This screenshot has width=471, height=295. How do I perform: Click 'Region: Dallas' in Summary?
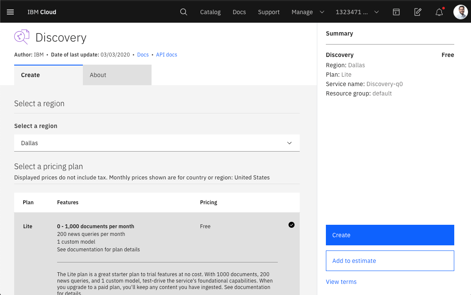click(x=346, y=65)
